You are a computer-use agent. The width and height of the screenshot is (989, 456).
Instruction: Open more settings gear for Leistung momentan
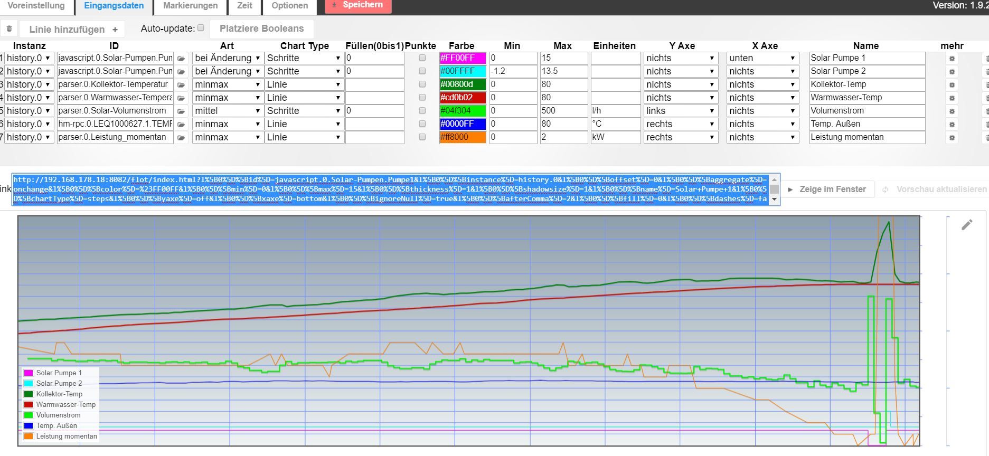(x=952, y=138)
